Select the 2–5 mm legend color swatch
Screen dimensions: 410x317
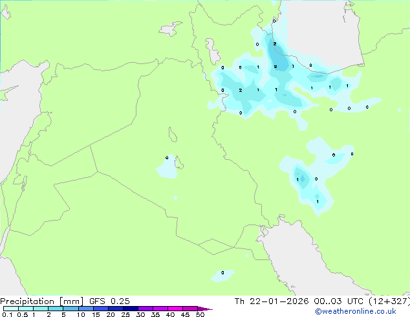coord(56,309)
